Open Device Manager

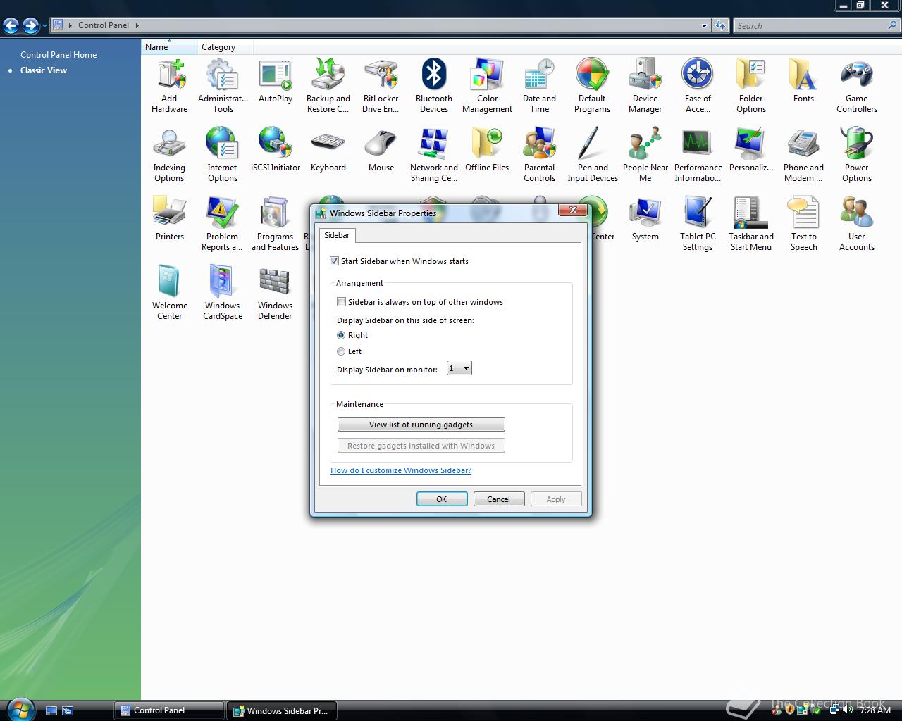coord(645,86)
